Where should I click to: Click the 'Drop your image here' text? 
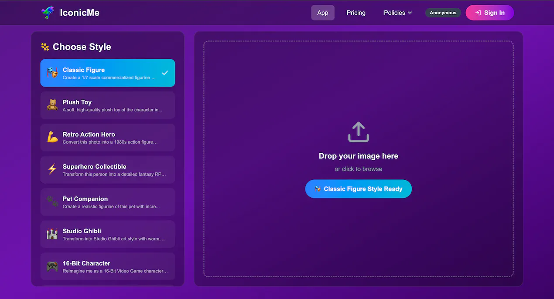(x=359, y=156)
